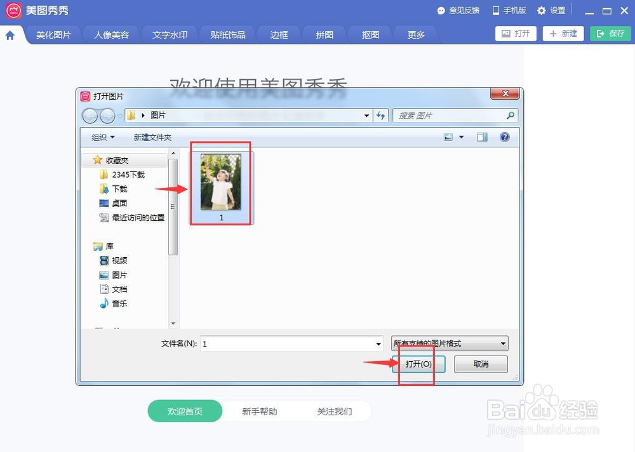Click the refresh arrows beside the address bar

[x=380, y=116]
